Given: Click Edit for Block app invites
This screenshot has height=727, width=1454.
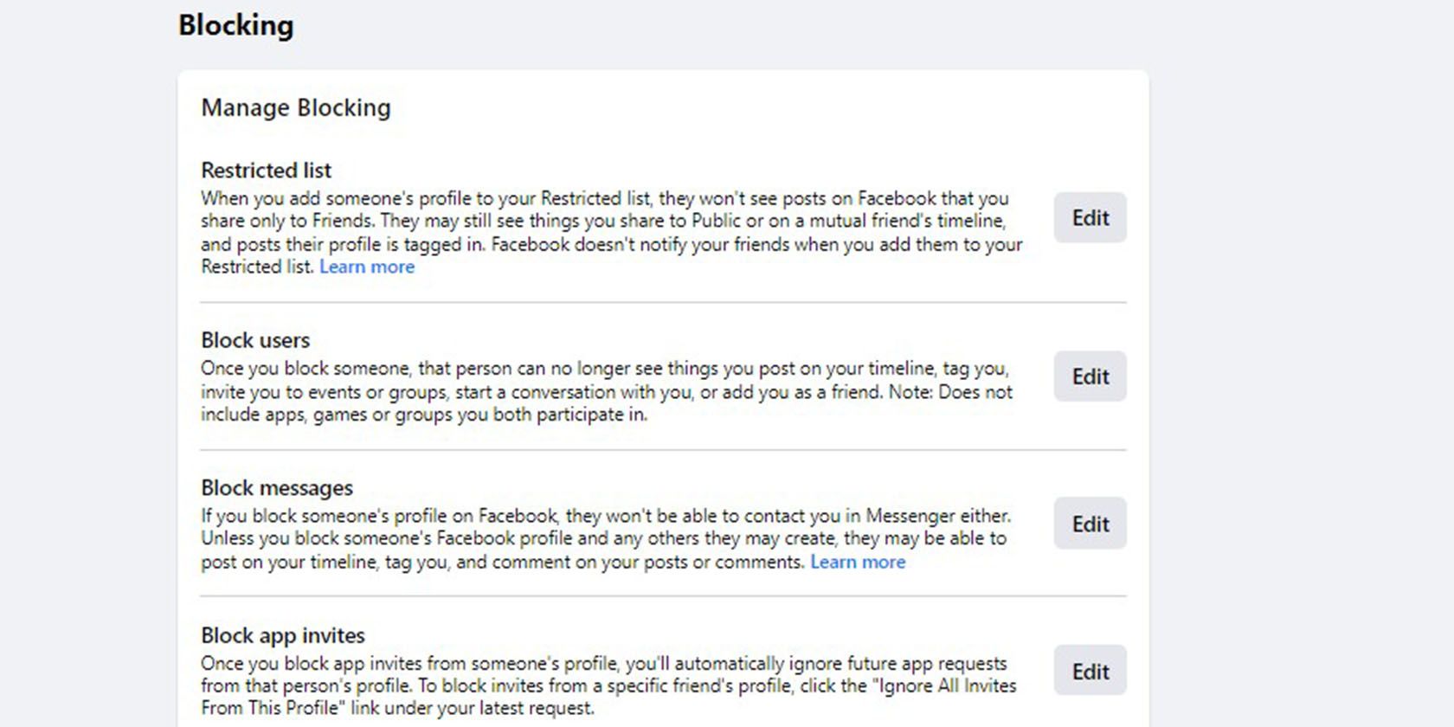Looking at the screenshot, I should point(1090,672).
